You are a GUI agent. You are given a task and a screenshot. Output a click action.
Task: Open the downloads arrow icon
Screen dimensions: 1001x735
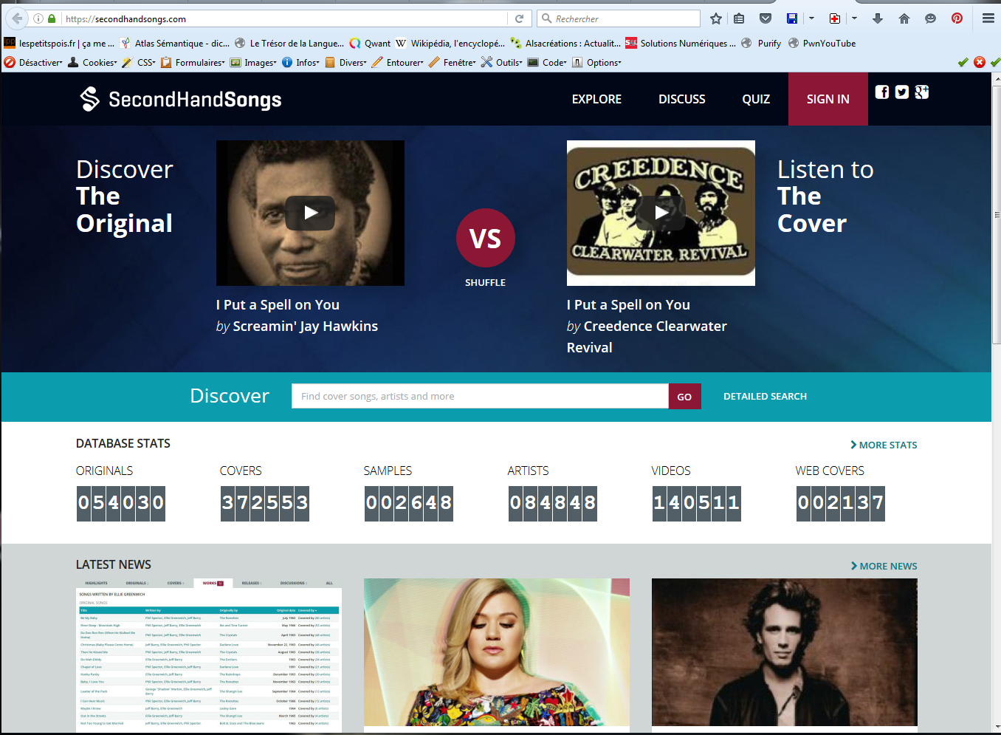coord(878,18)
